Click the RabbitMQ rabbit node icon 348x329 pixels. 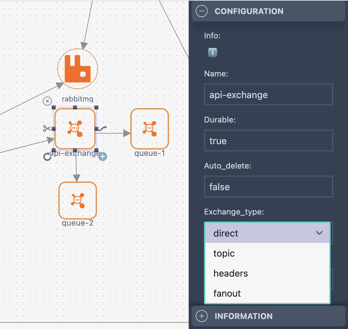click(x=78, y=69)
